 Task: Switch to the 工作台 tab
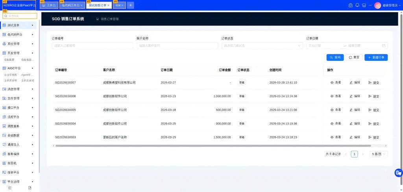click(x=49, y=5)
